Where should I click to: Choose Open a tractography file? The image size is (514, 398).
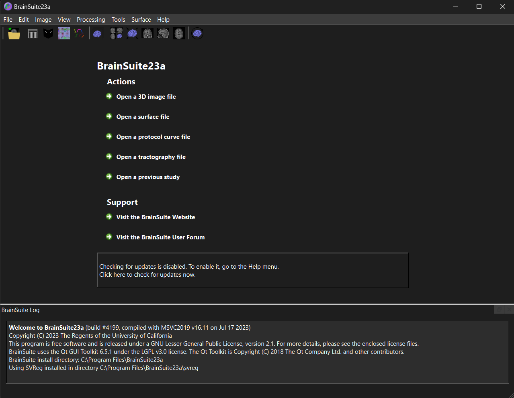[x=151, y=157]
